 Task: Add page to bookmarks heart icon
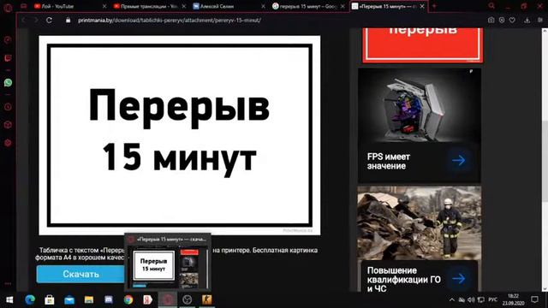(512, 21)
